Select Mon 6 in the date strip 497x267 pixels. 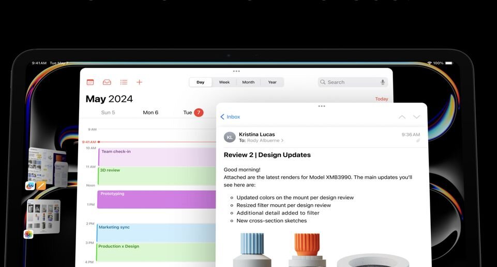pos(150,112)
